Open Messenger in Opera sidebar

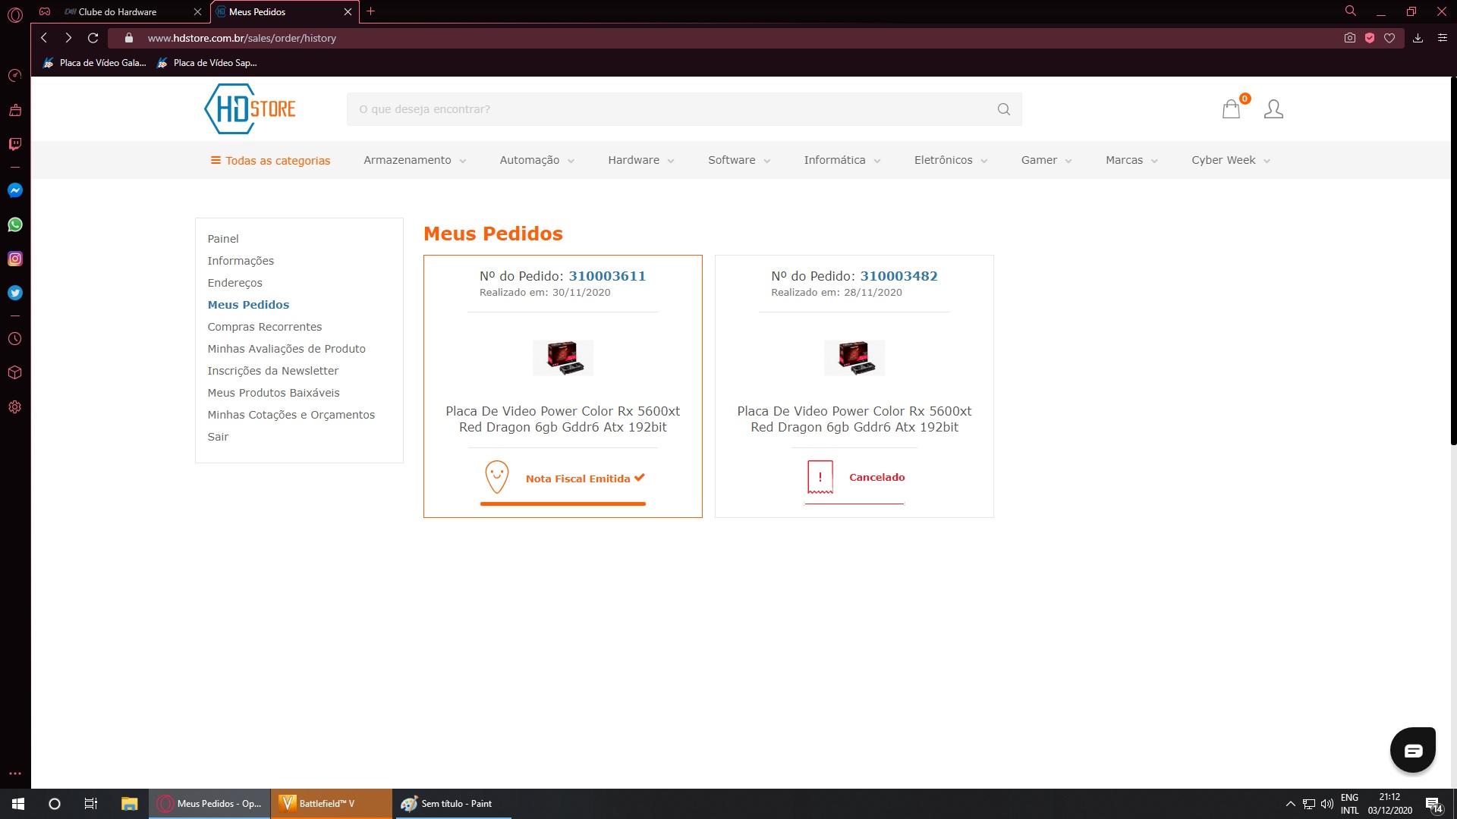[x=15, y=190]
